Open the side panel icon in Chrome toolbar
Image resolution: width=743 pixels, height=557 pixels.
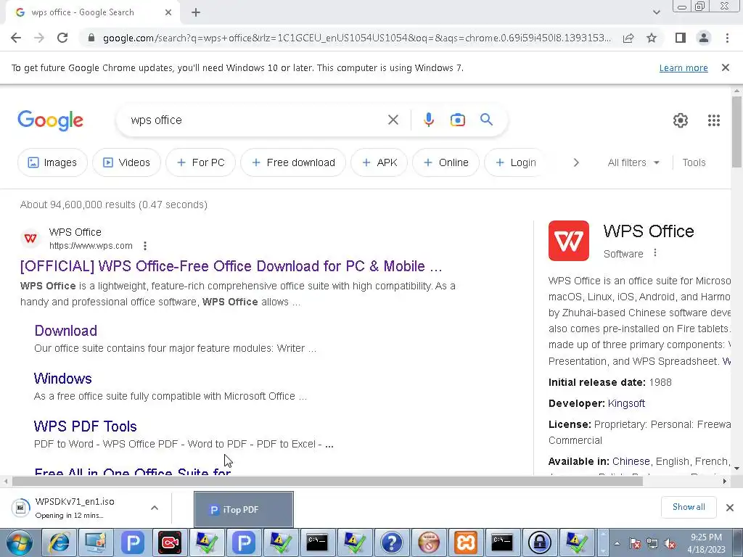(681, 38)
